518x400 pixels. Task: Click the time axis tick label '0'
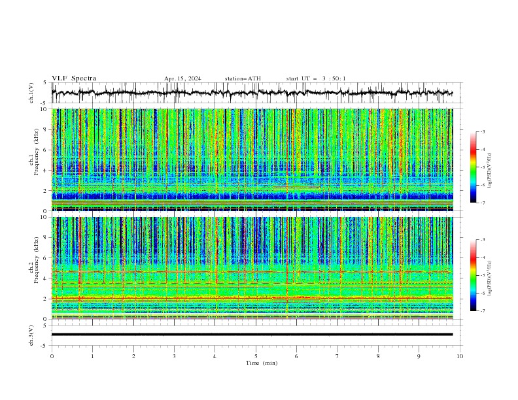52,356
